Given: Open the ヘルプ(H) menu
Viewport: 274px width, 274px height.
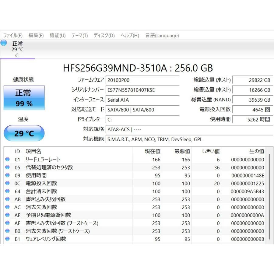Looking at the screenshot, I should tap(129, 36).
